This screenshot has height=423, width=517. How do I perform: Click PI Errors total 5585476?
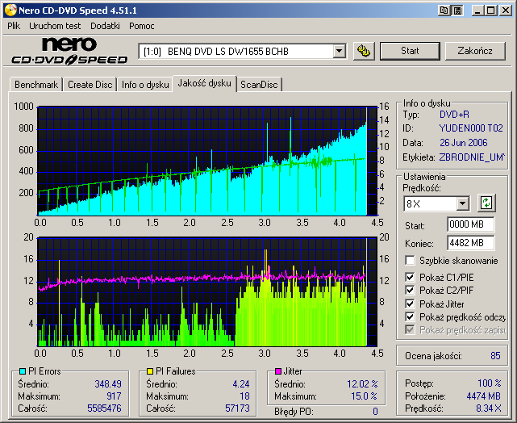(104, 408)
